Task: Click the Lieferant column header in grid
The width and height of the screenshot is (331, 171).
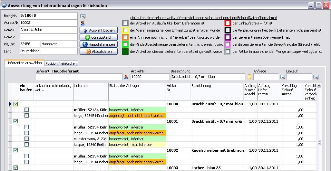Action: 91,86
